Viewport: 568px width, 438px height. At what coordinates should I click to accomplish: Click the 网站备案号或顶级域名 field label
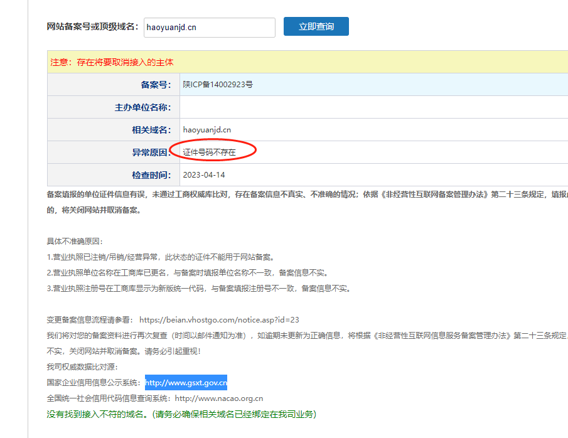point(92,27)
